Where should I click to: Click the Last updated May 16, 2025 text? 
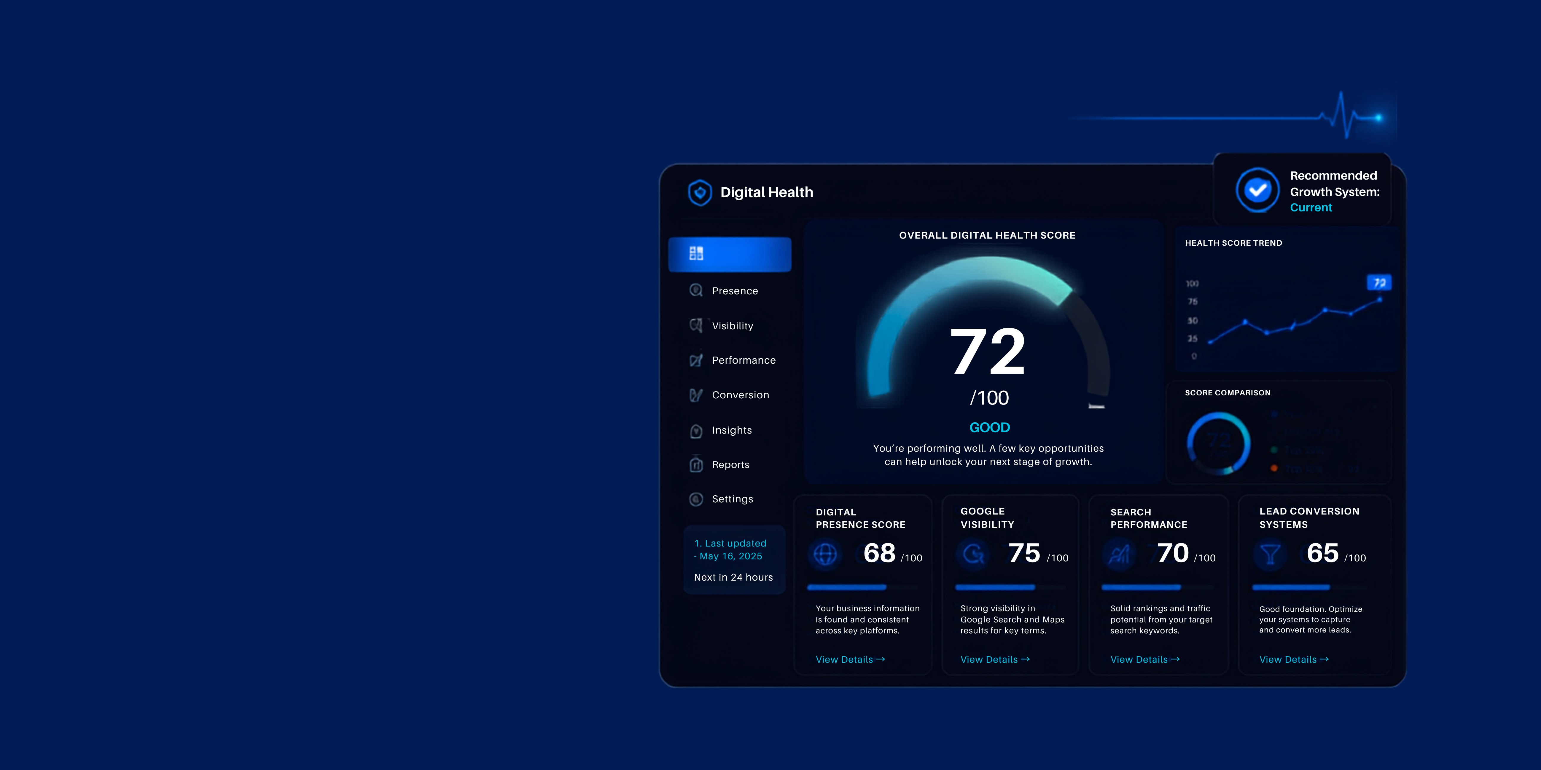coord(730,549)
